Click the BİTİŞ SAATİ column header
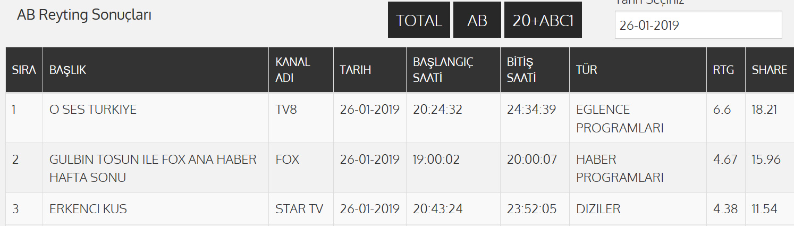This screenshot has width=794, height=226. (521, 70)
